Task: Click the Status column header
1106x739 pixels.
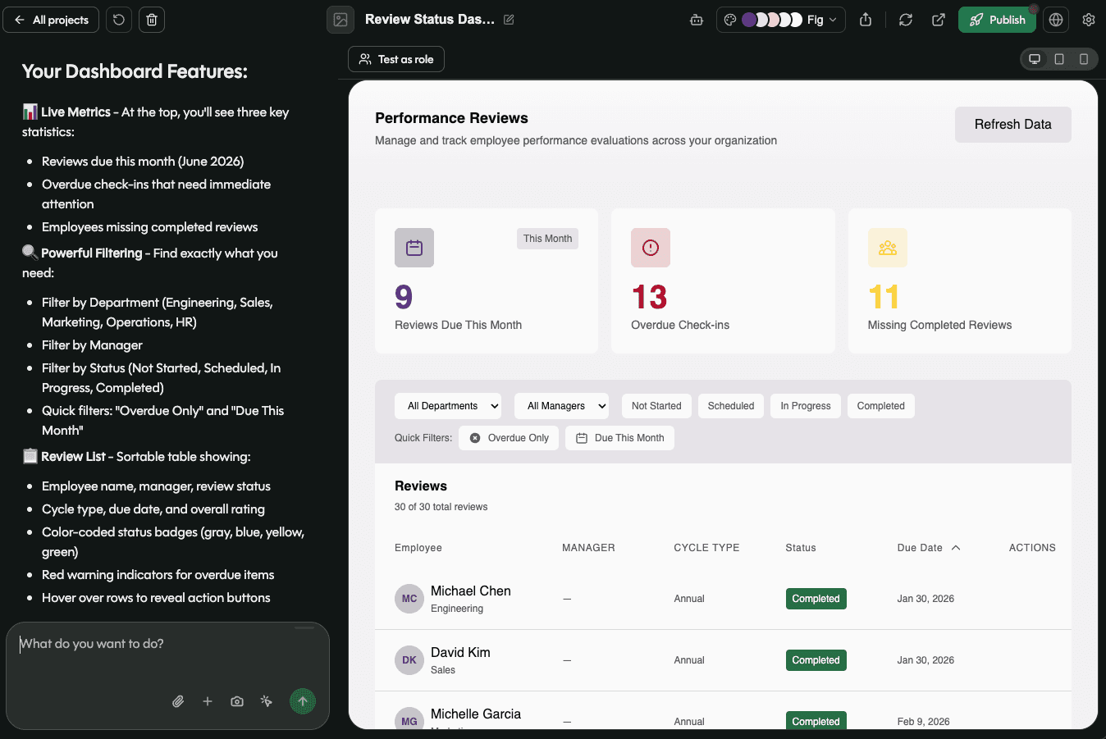Action: (x=801, y=548)
